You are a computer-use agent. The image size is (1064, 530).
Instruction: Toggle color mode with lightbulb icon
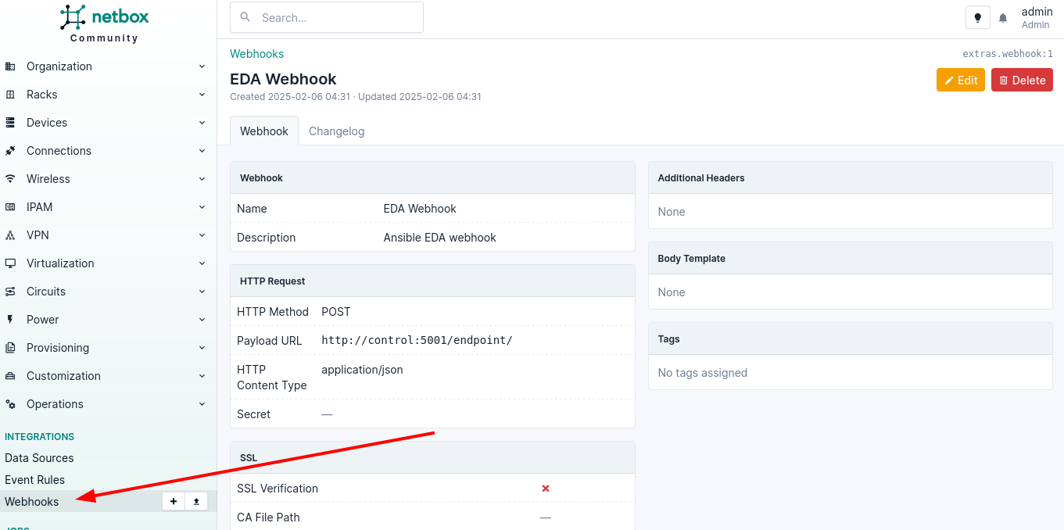coord(977,17)
